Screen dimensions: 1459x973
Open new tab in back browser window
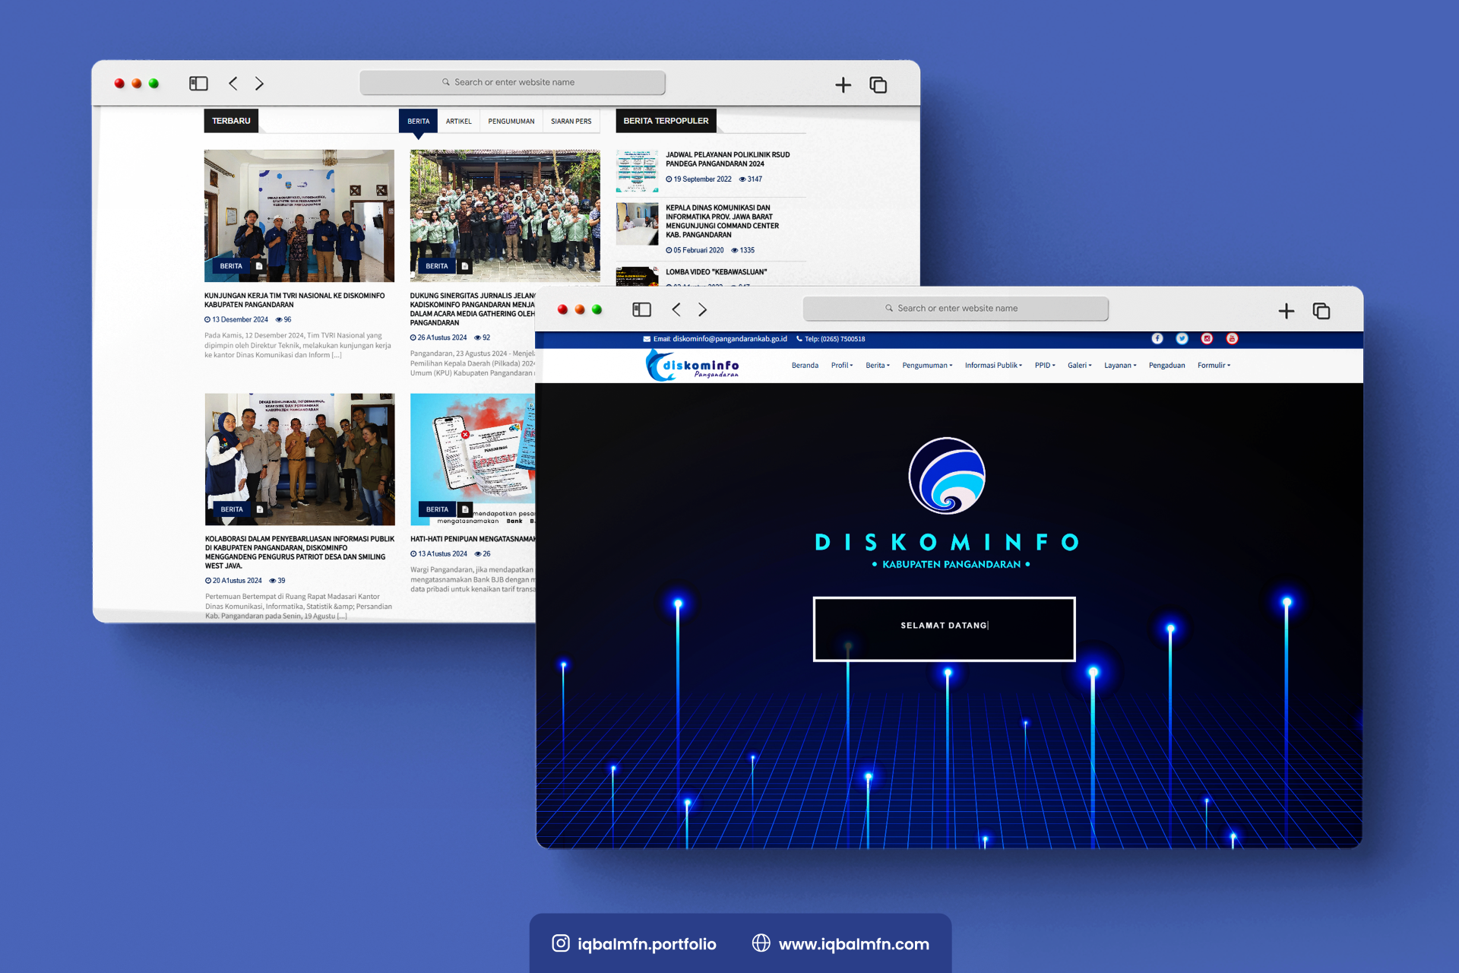pyautogui.click(x=843, y=85)
